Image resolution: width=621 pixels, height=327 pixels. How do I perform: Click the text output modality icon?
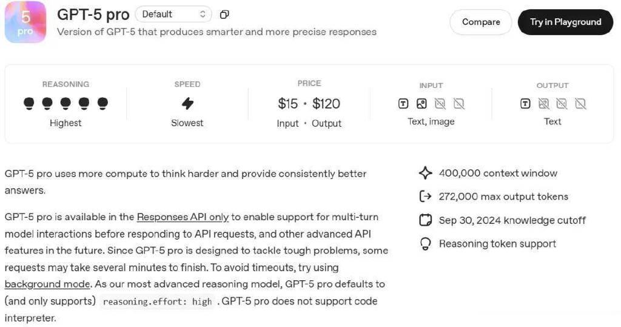point(525,104)
